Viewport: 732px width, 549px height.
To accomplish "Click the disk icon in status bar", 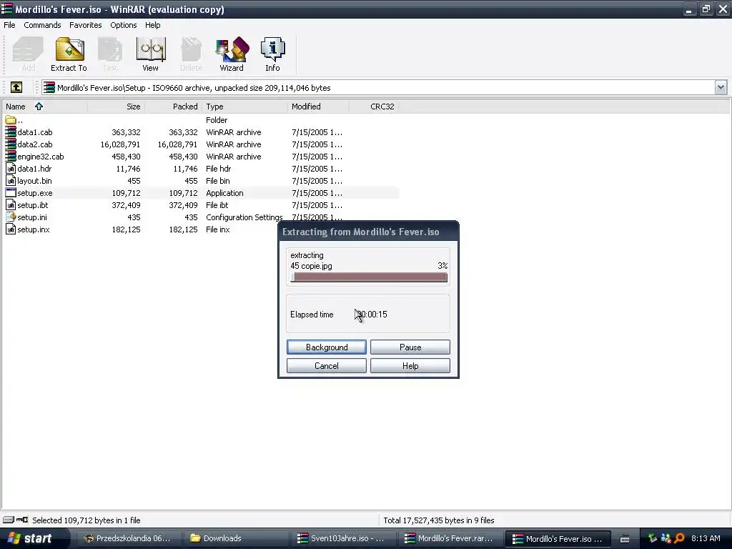I will (x=9, y=520).
